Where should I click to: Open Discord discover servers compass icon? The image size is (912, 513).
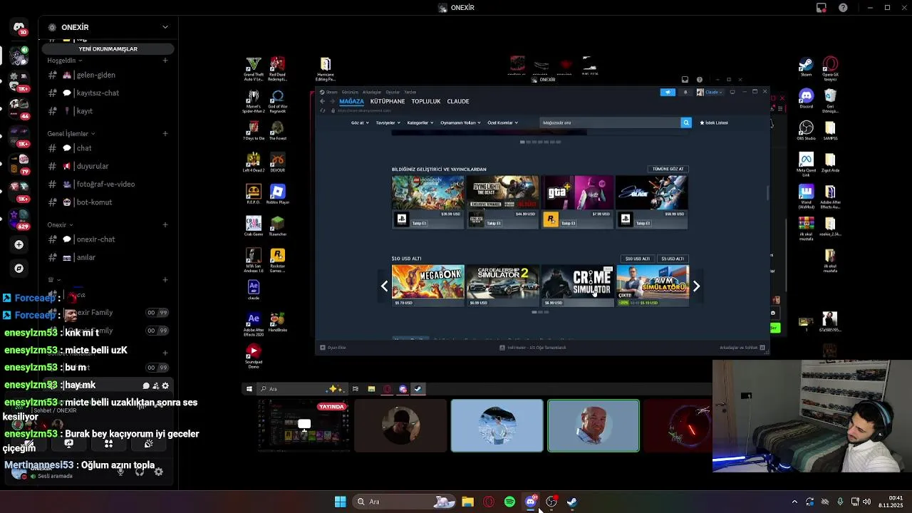click(19, 269)
